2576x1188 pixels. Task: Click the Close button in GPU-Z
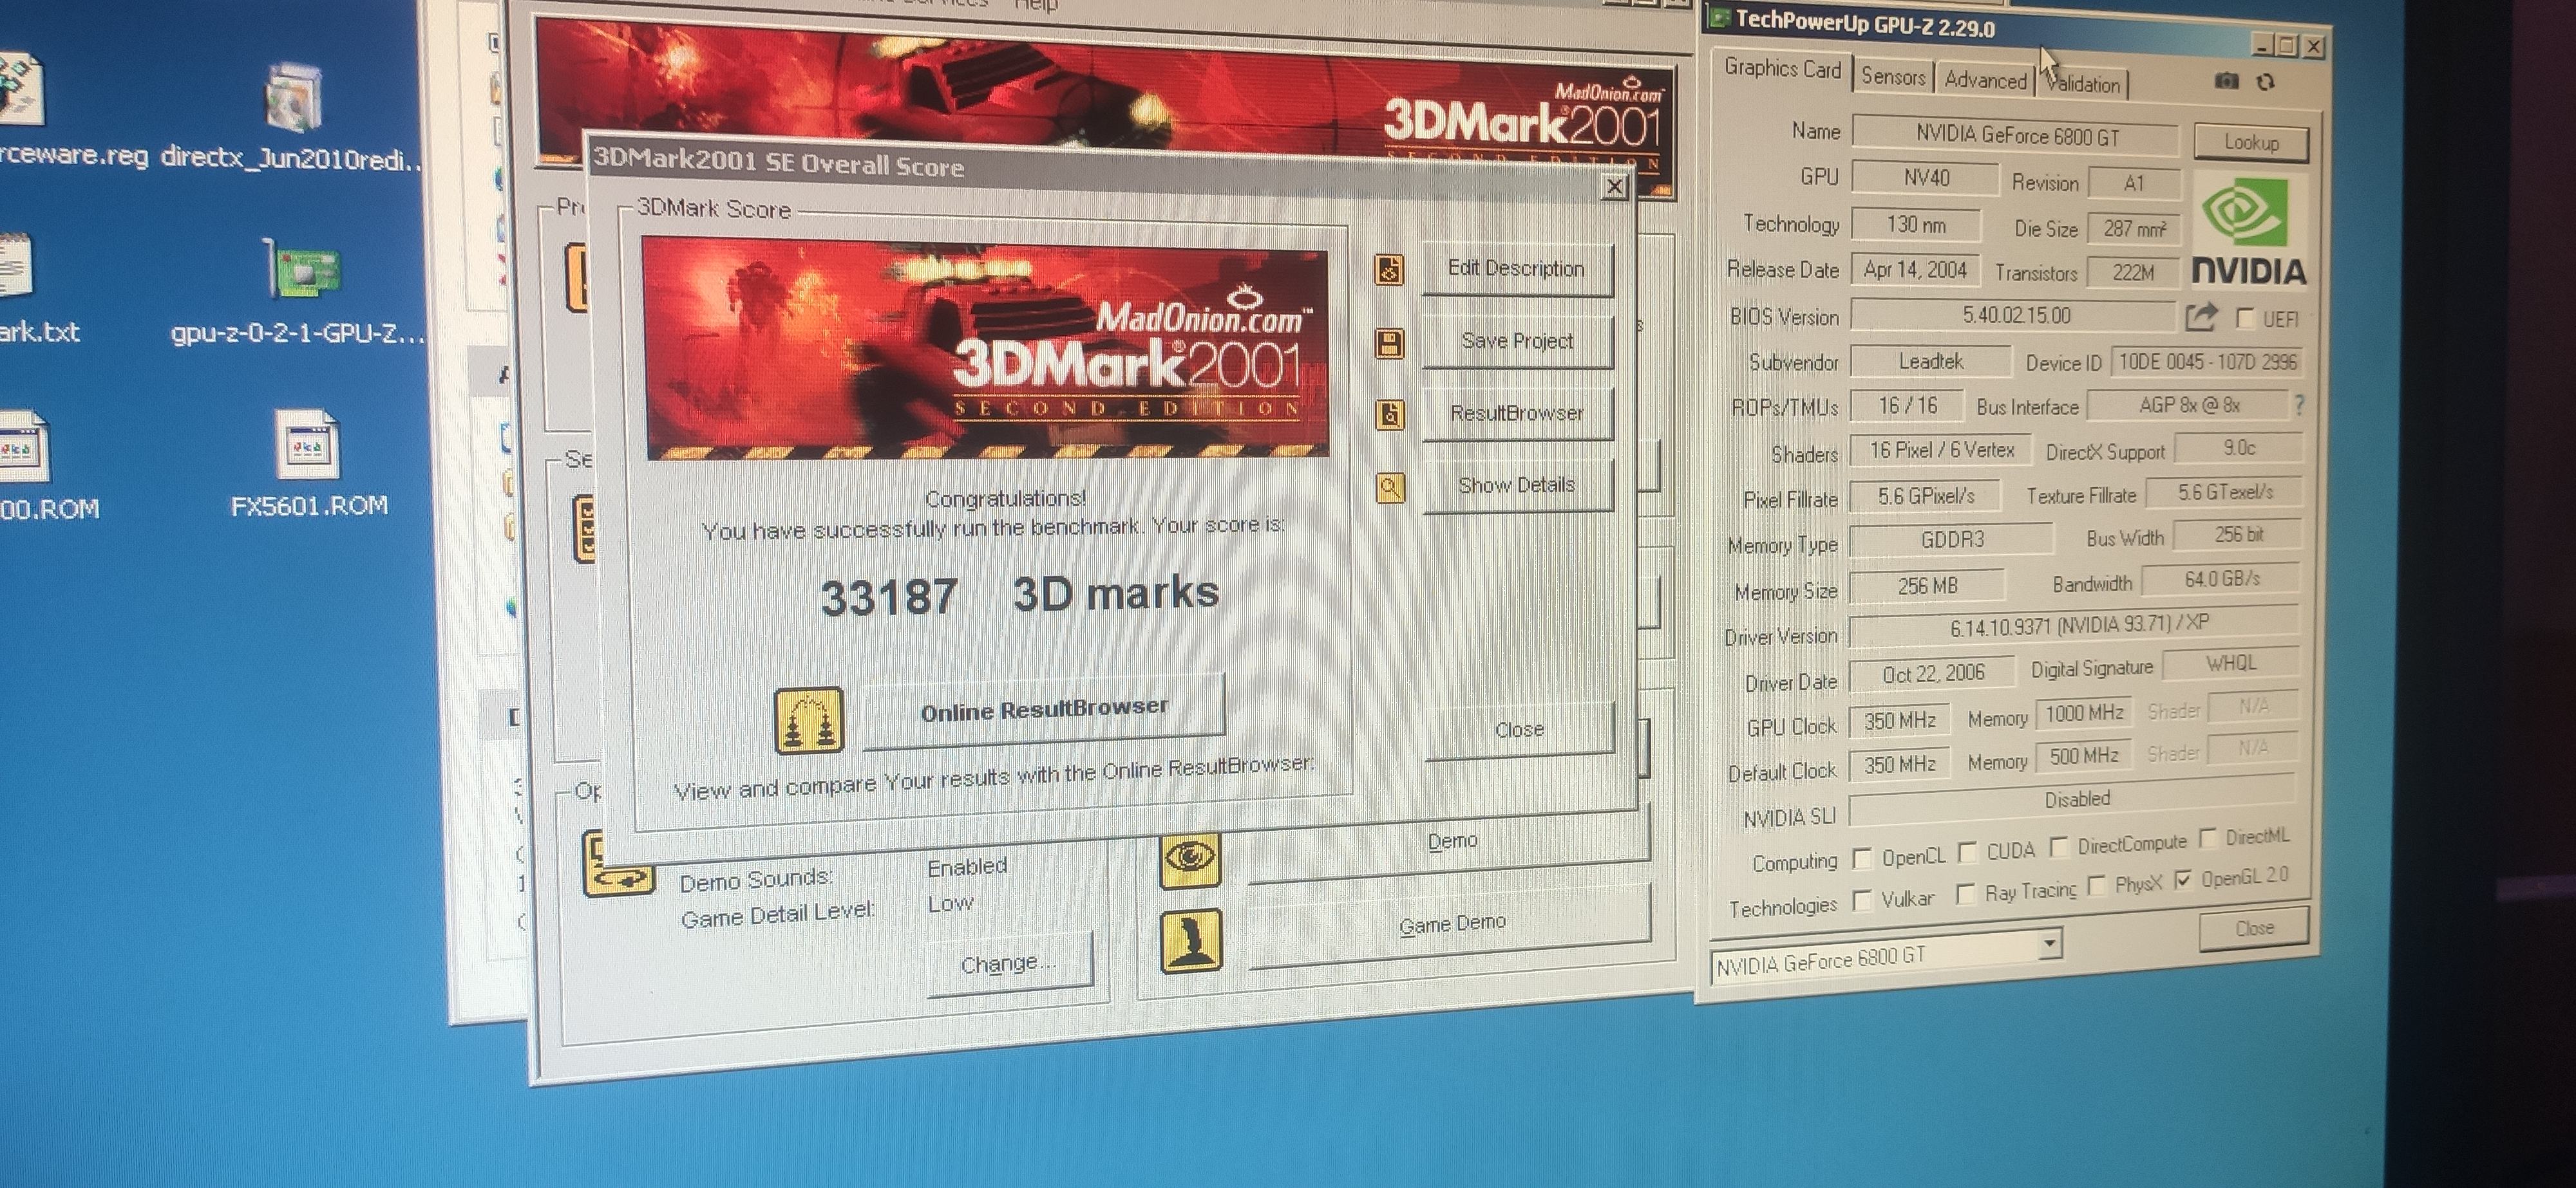pyautogui.click(x=2254, y=929)
